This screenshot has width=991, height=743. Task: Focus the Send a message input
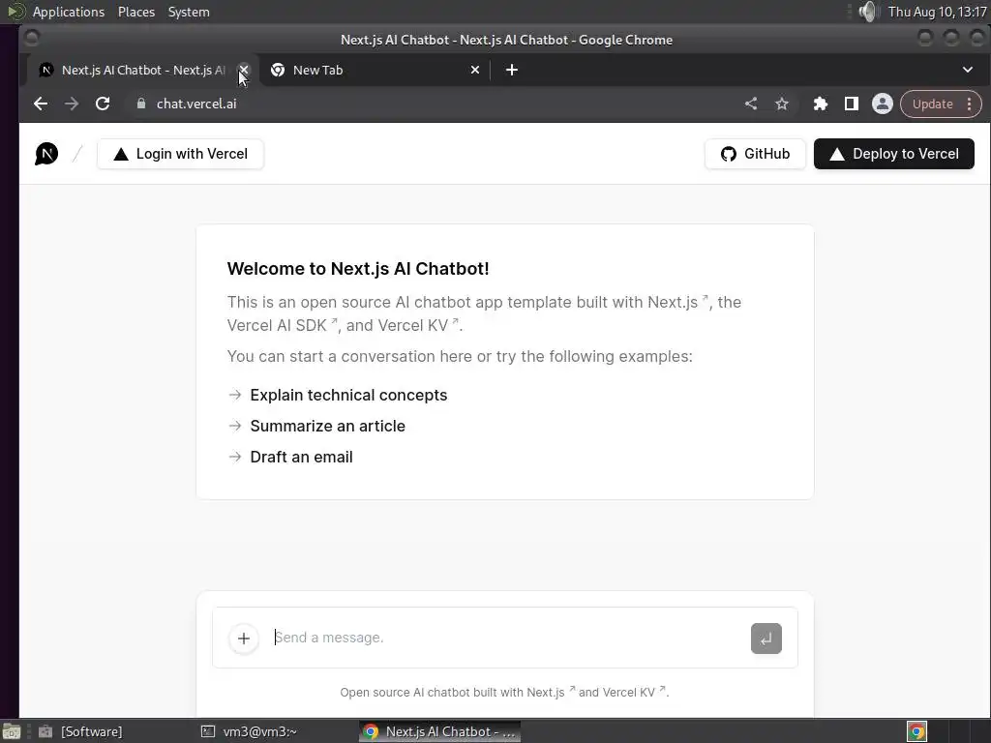pyautogui.click(x=505, y=638)
